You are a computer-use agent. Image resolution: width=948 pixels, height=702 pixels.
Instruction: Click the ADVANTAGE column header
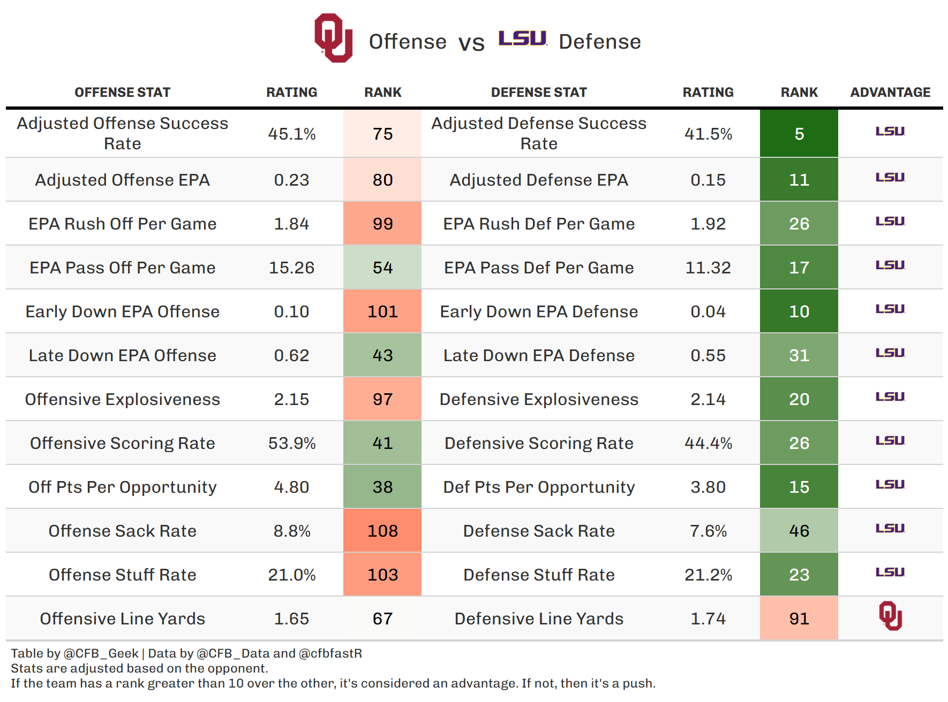pyautogui.click(x=890, y=93)
